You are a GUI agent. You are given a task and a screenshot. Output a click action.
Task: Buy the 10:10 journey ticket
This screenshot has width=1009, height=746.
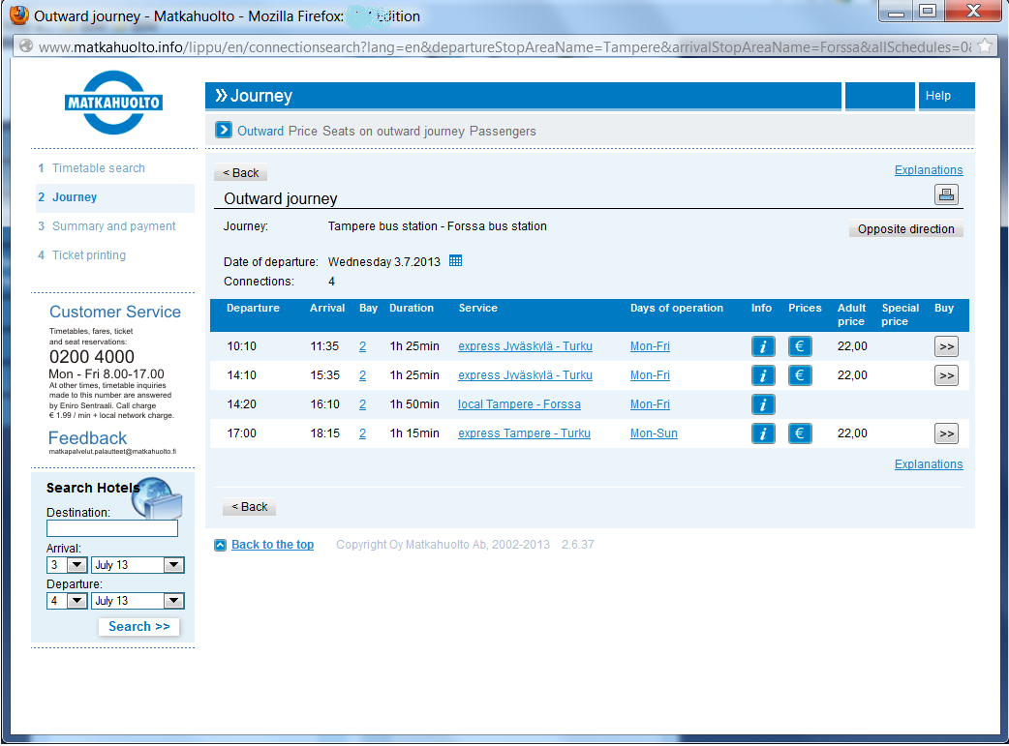[x=946, y=346]
